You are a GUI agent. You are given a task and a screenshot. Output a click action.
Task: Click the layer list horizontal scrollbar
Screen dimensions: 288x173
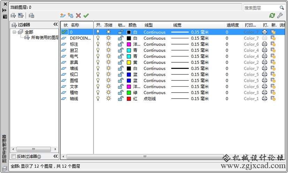(145, 157)
